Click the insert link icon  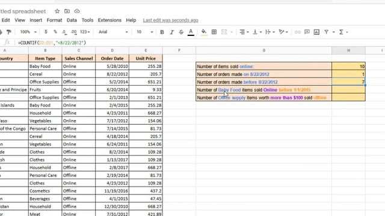click(298, 32)
